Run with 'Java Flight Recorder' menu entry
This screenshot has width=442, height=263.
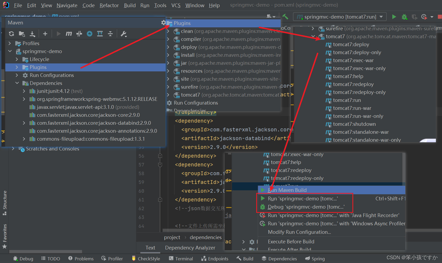tap(332, 215)
